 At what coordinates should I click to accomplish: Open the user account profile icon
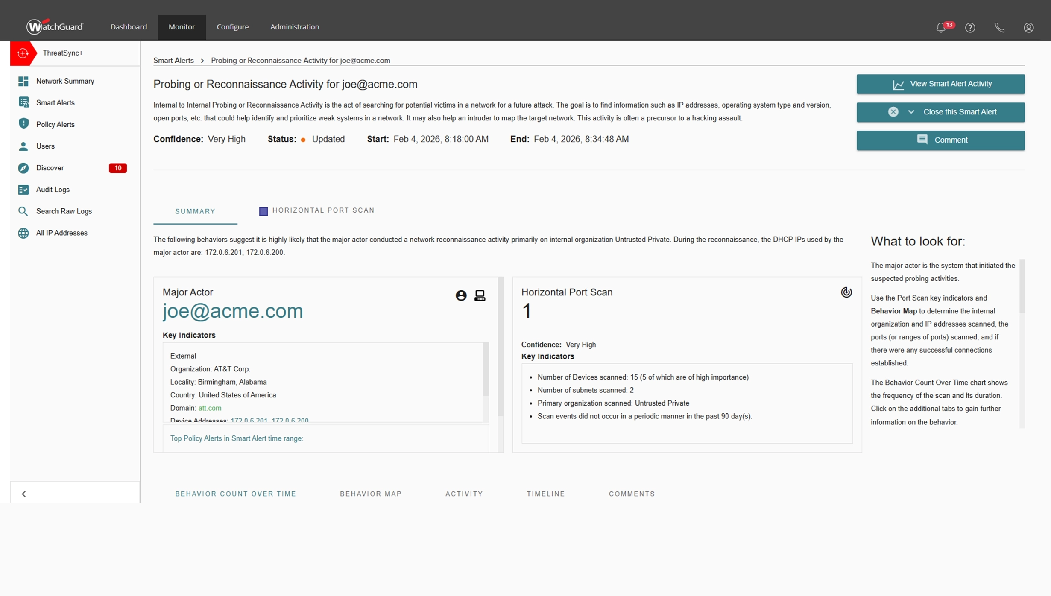point(1028,28)
